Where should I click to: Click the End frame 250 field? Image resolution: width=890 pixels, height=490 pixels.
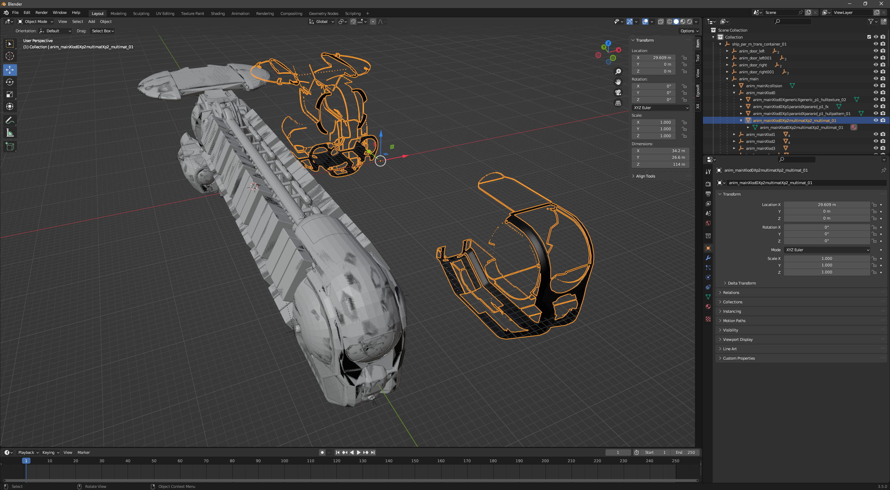[685, 452]
